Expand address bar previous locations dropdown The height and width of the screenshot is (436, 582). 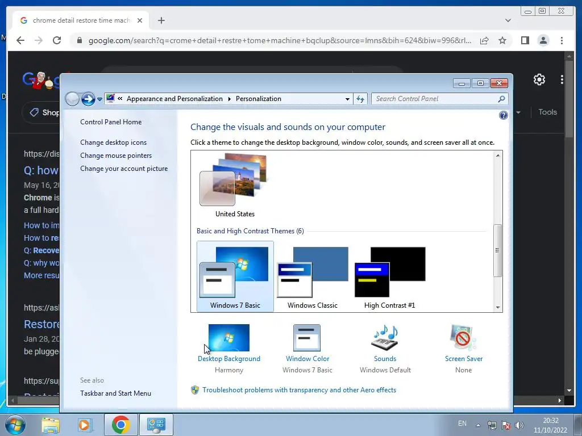coord(347,99)
